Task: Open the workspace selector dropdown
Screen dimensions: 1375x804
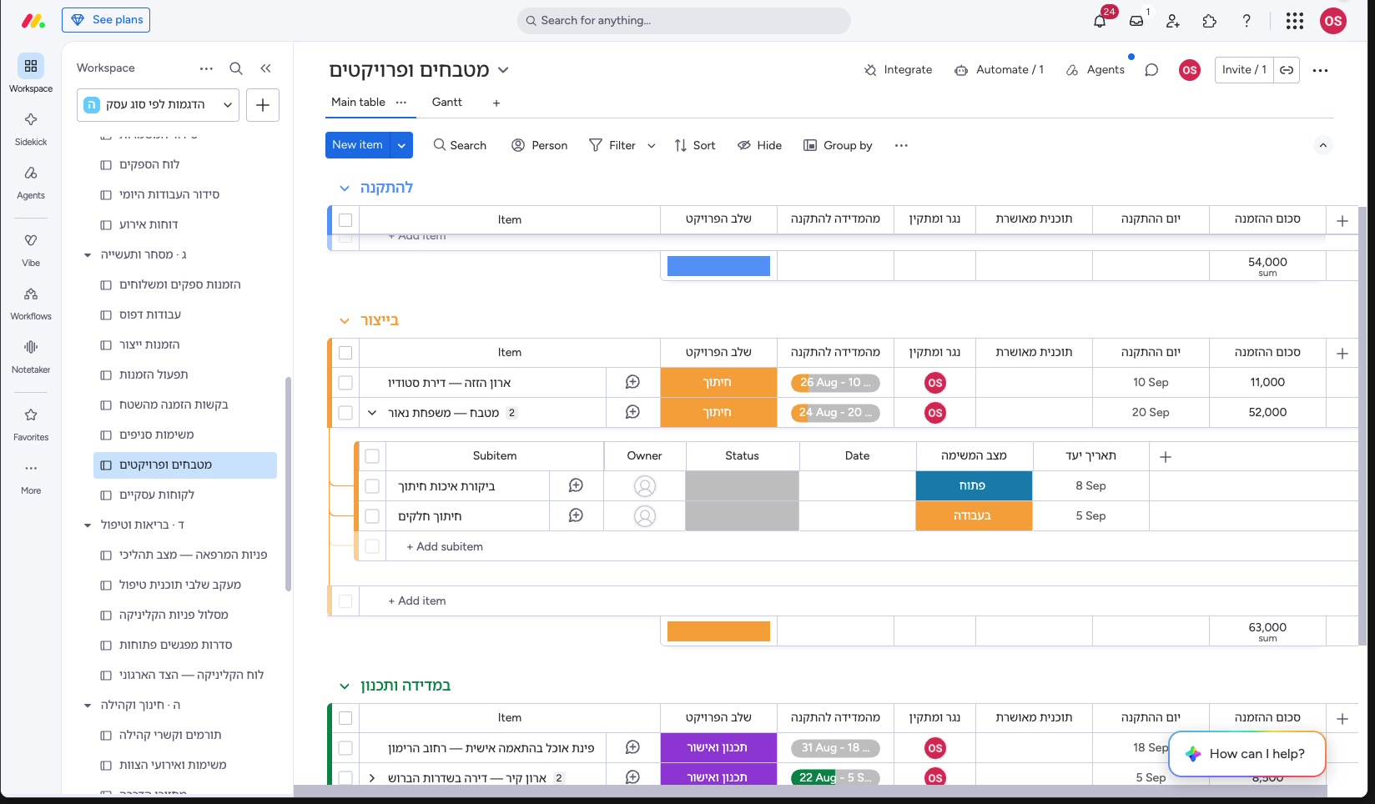Action: coord(159,105)
